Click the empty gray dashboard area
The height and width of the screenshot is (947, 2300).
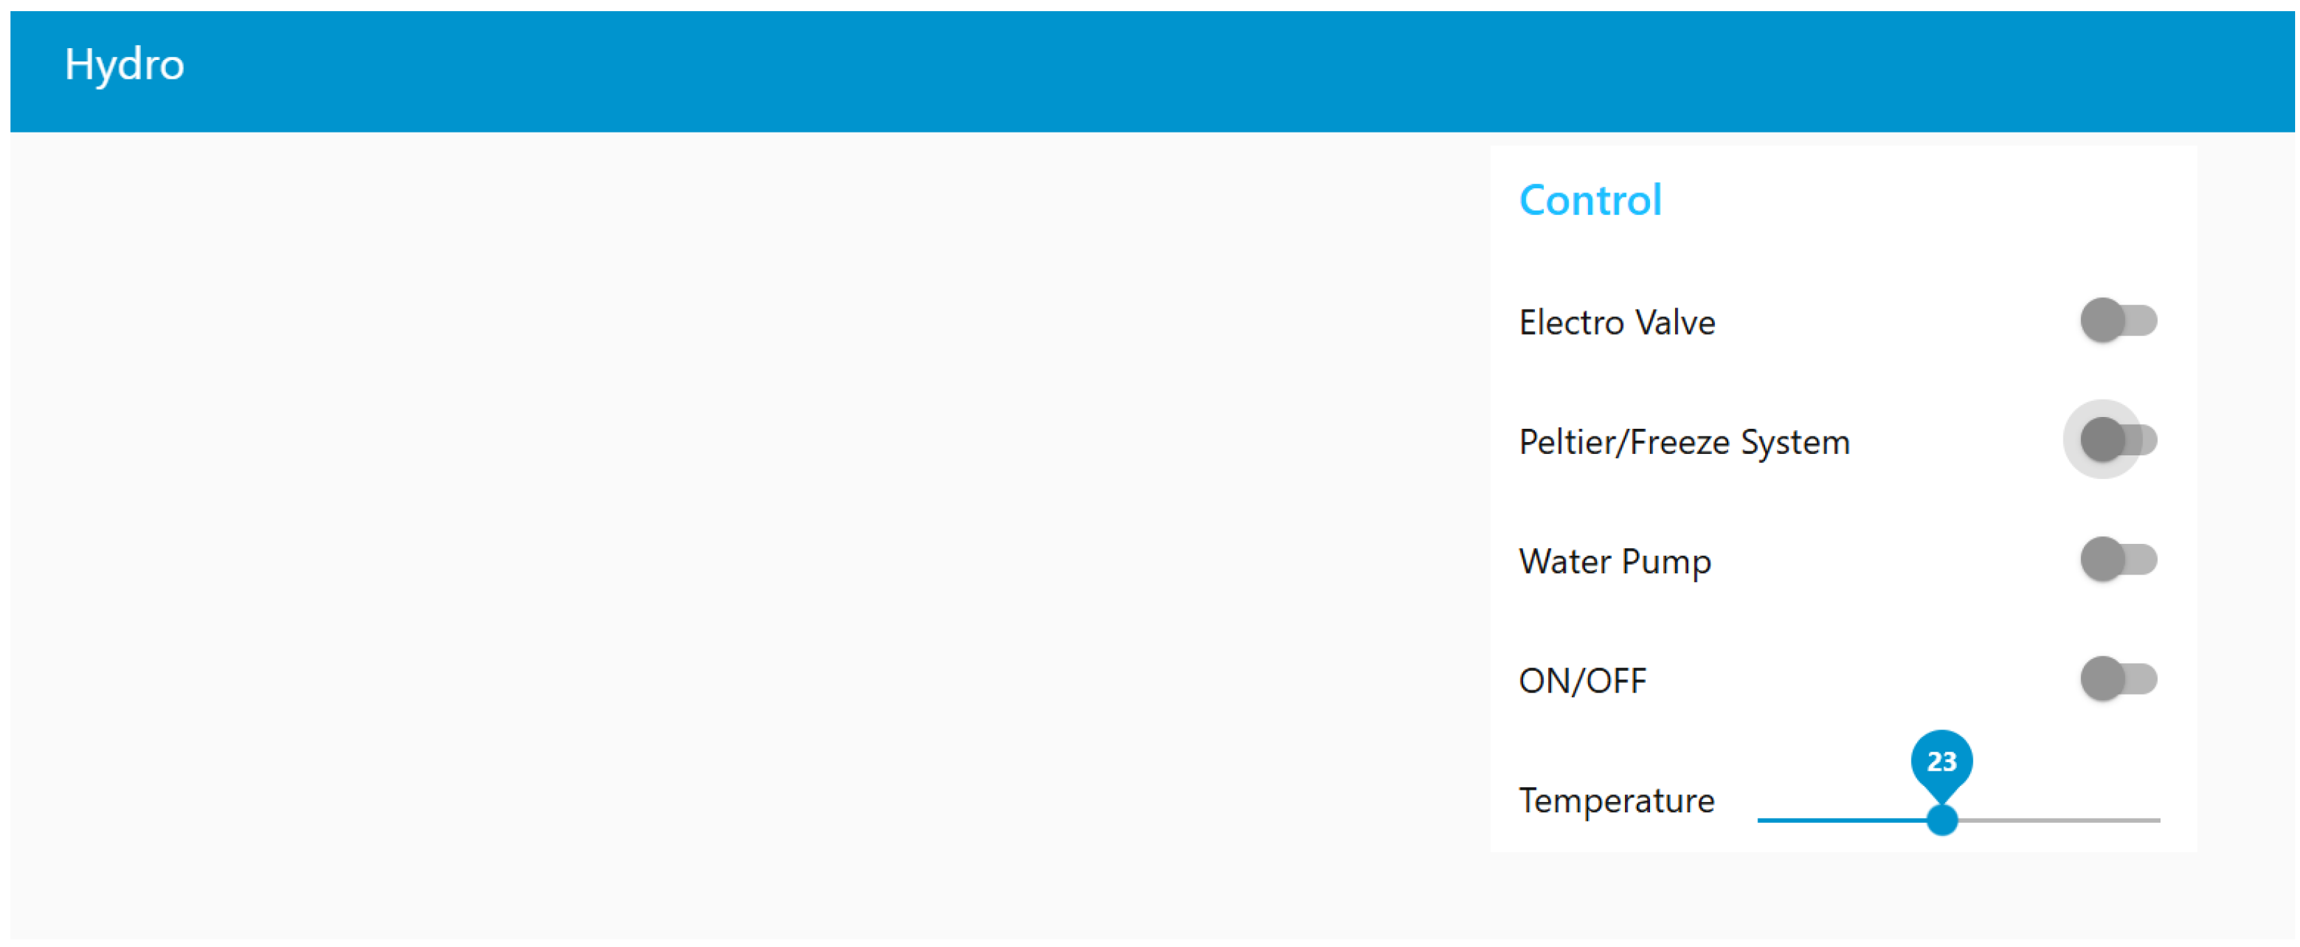[x=714, y=536]
